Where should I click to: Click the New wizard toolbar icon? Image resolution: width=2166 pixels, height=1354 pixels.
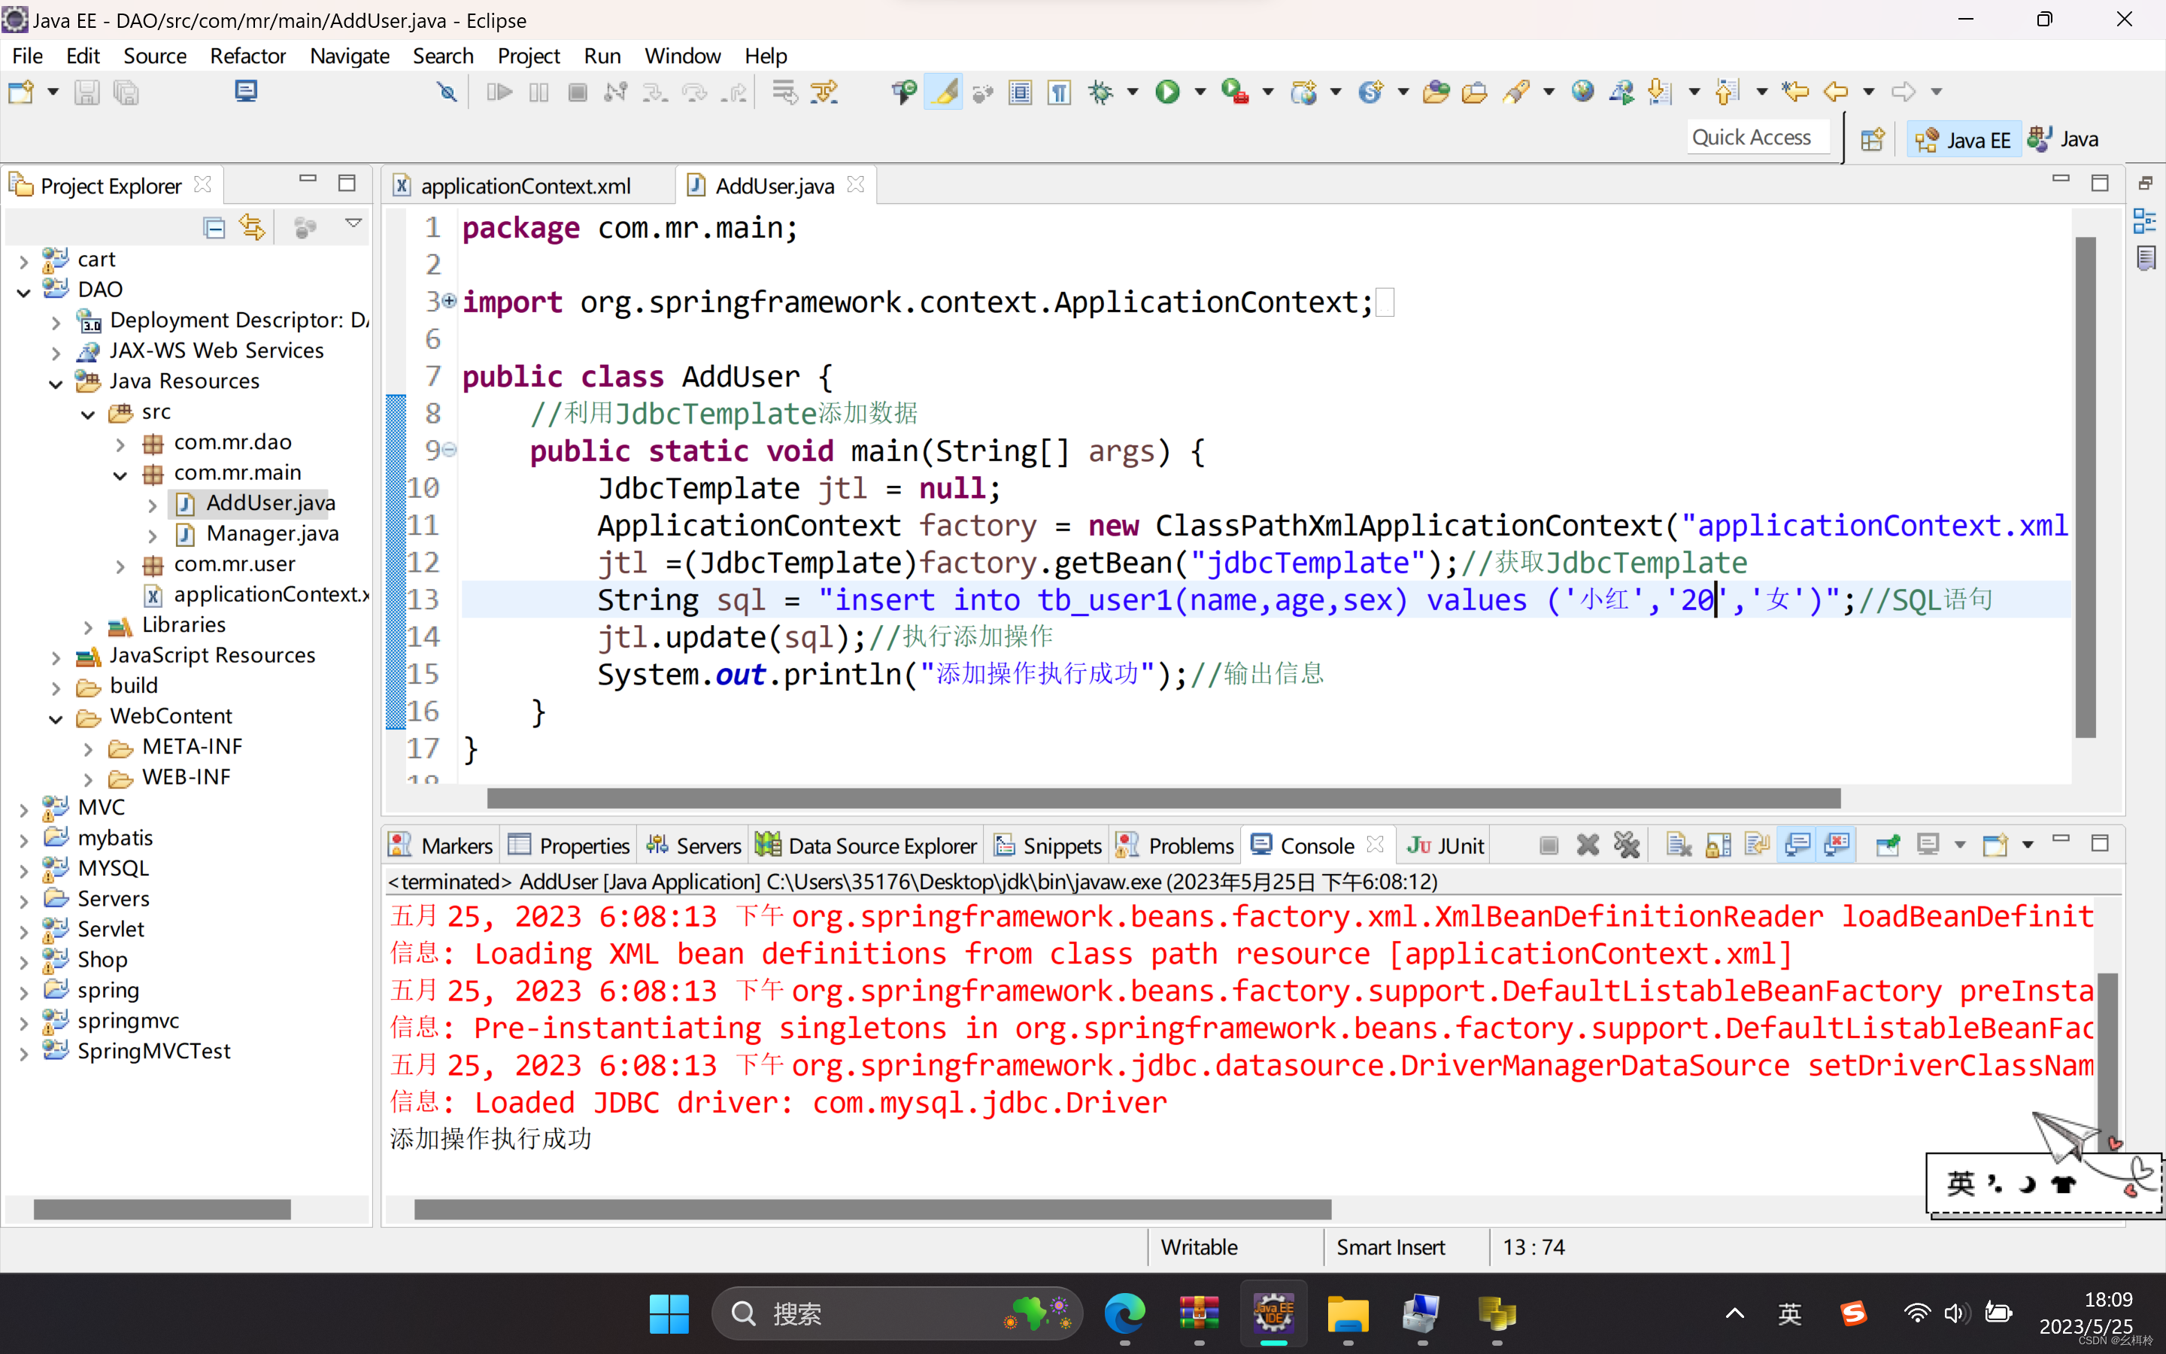tap(20, 91)
